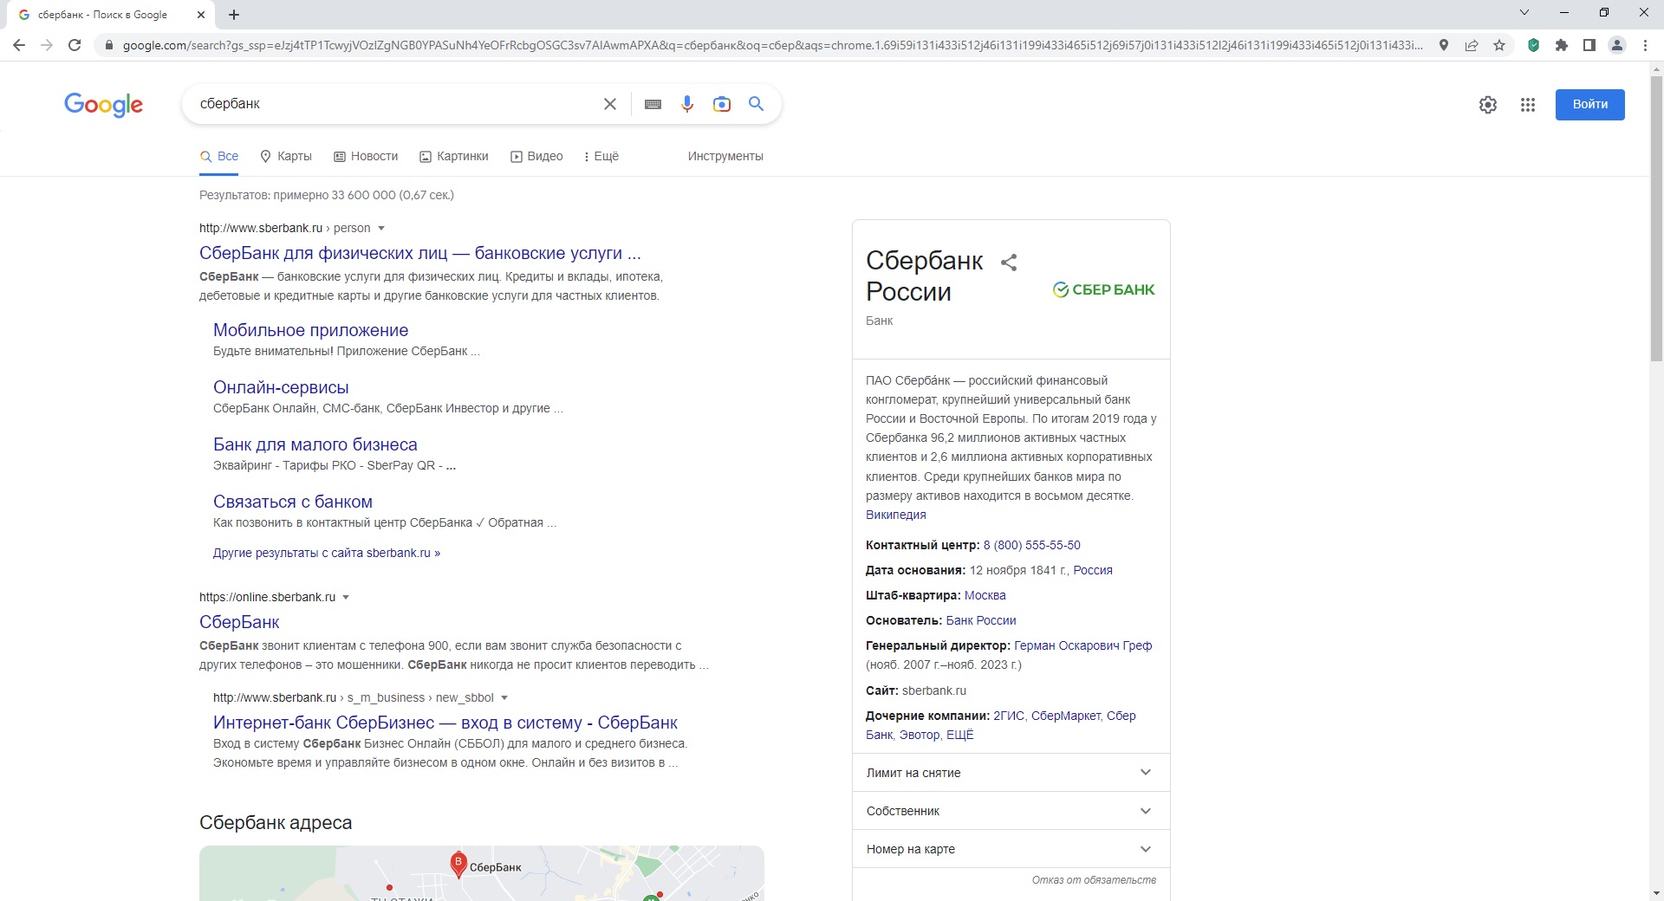Open the on-screen keyboard input tool
This screenshot has height=901, width=1664.
pyautogui.click(x=653, y=104)
